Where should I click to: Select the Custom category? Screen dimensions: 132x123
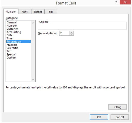(x=11, y=58)
